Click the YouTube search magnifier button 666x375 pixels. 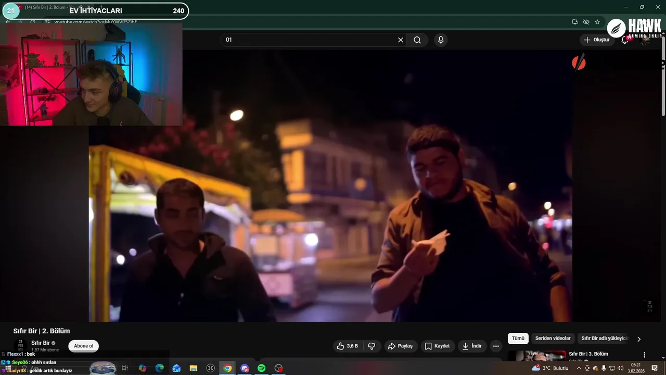pos(417,40)
